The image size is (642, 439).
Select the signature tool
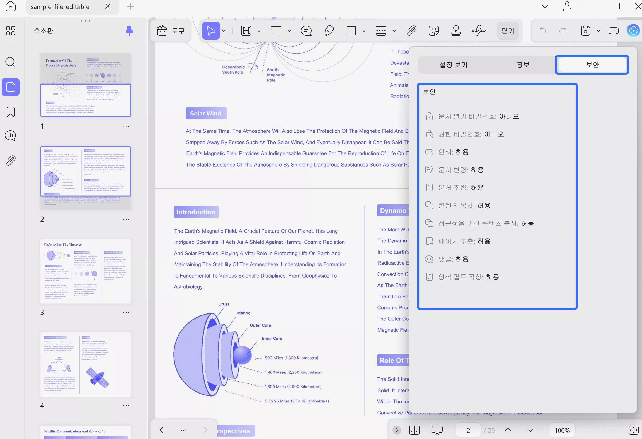click(478, 31)
